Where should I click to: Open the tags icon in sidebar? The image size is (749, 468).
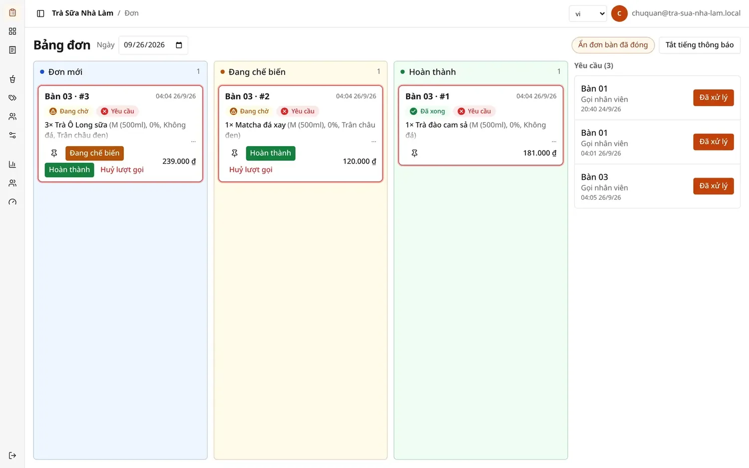click(x=12, y=98)
